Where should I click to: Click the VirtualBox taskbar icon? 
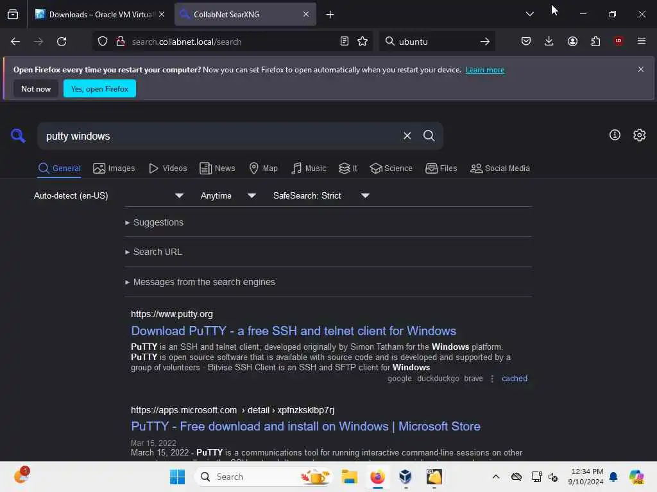[405, 477]
